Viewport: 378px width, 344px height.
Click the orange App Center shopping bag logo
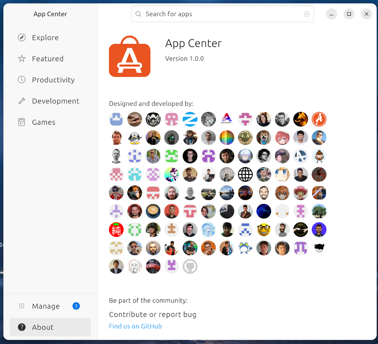click(x=130, y=56)
